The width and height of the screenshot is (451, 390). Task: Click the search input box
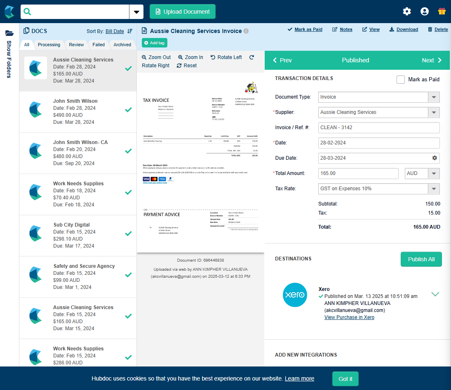pos(75,12)
